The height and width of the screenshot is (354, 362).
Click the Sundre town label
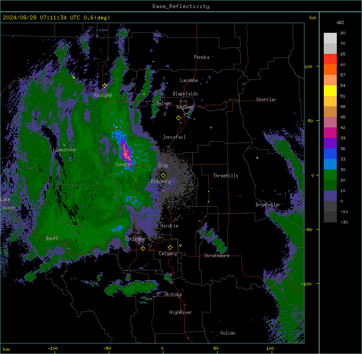(123, 164)
